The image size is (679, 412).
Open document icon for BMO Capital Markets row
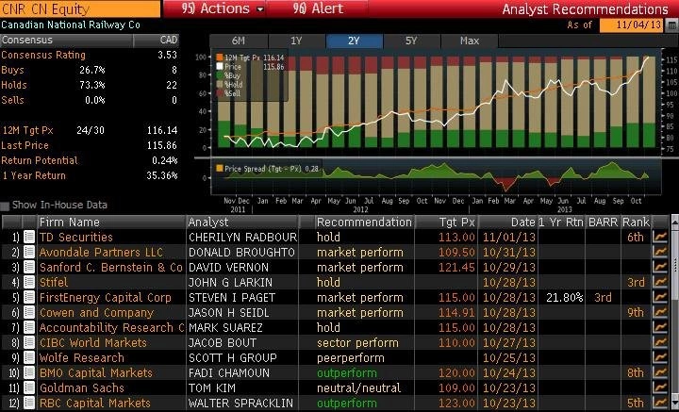point(29,372)
